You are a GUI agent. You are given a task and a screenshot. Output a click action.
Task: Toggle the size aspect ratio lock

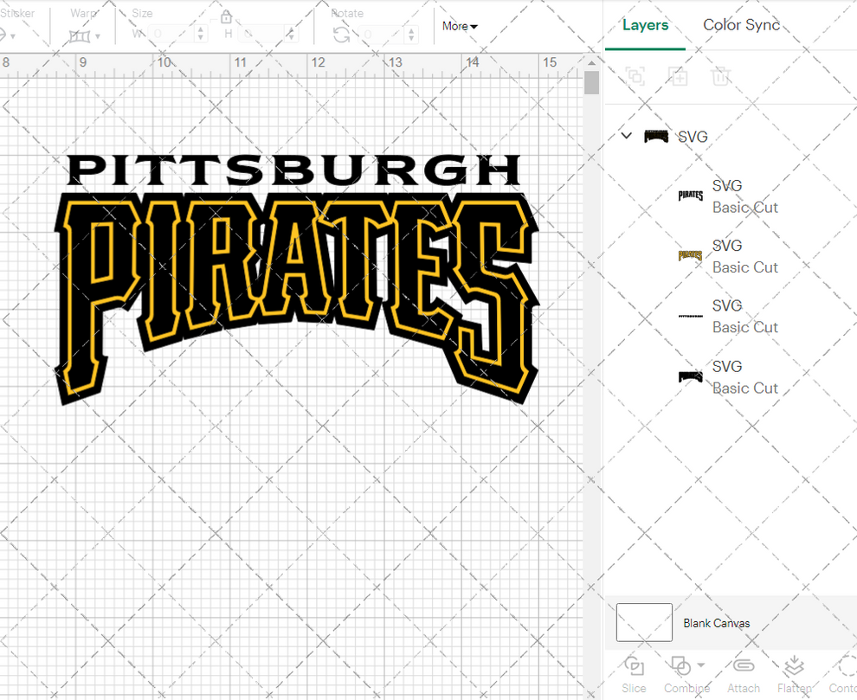226,16
